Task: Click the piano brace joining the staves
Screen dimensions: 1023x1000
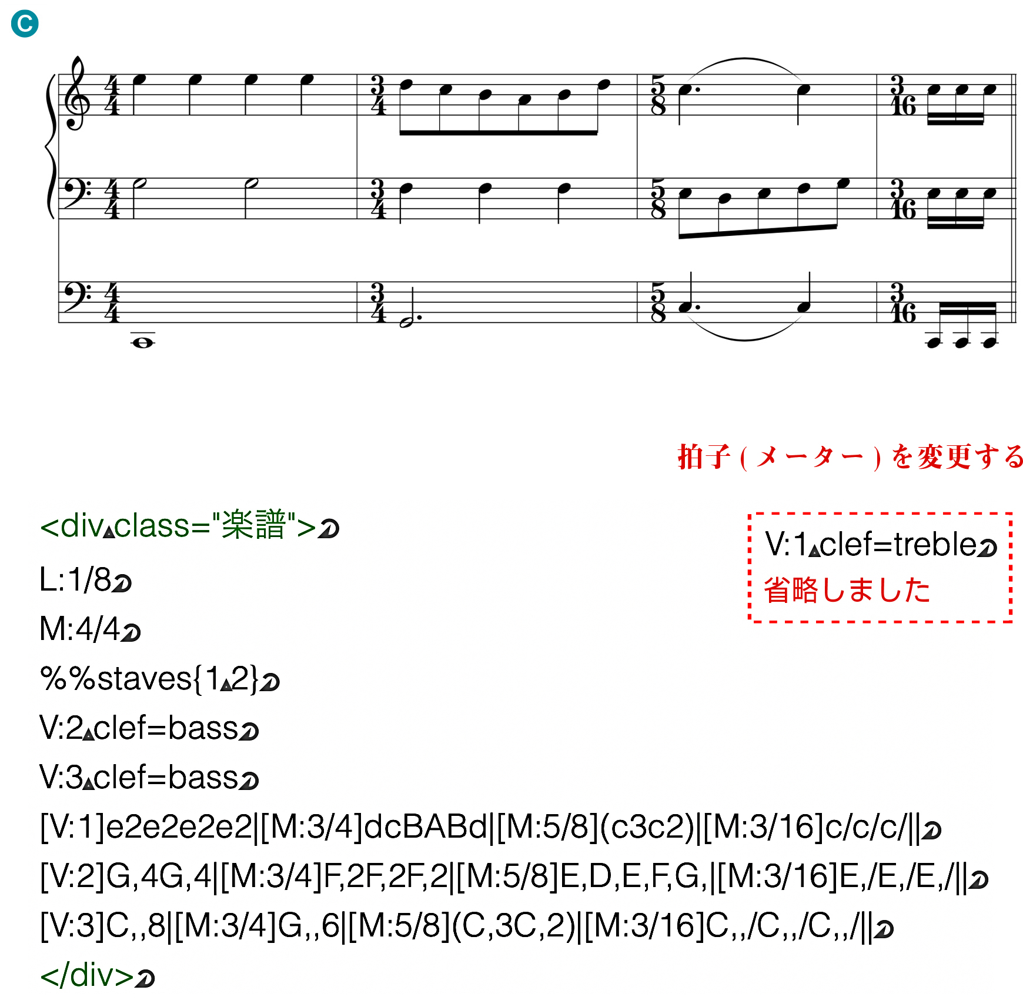Action: [50, 146]
